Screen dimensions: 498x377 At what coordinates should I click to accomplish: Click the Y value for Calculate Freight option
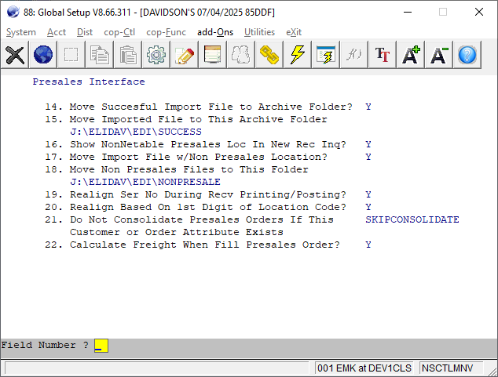(368, 245)
